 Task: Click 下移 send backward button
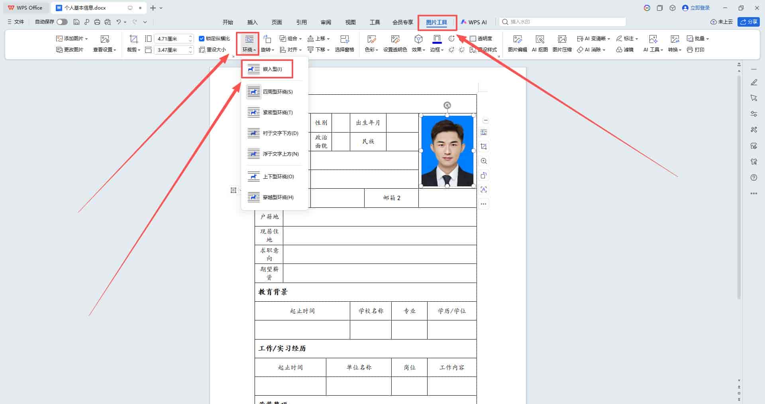pyautogui.click(x=318, y=50)
